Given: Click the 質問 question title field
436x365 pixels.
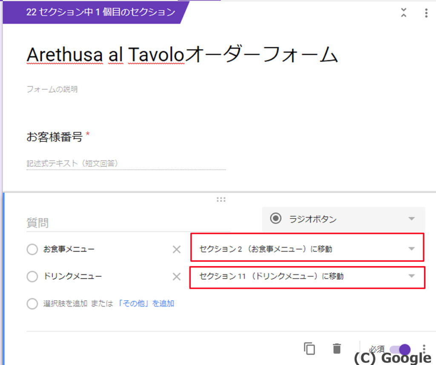Looking at the screenshot, I should coord(128,223).
